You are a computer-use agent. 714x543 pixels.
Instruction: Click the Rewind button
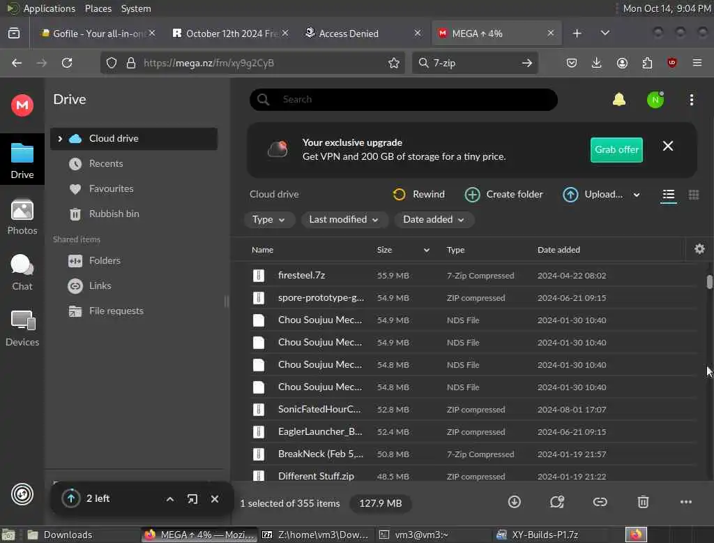click(418, 195)
